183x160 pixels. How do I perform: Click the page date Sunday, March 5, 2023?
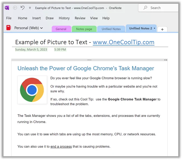tap(31, 49)
